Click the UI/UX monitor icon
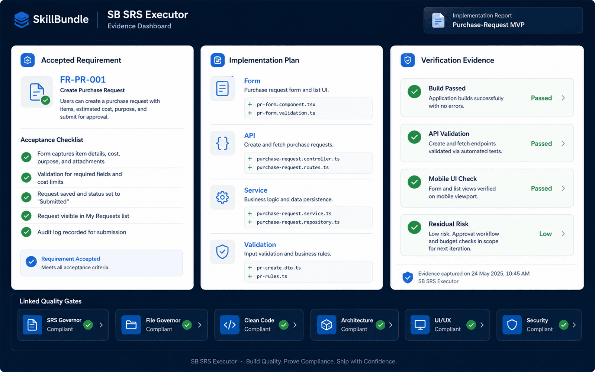This screenshot has width=595, height=372. coord(420,325)
